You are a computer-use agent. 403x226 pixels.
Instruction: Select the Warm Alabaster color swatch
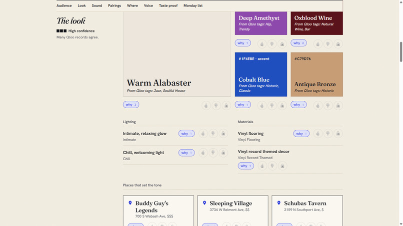point(177,54)
